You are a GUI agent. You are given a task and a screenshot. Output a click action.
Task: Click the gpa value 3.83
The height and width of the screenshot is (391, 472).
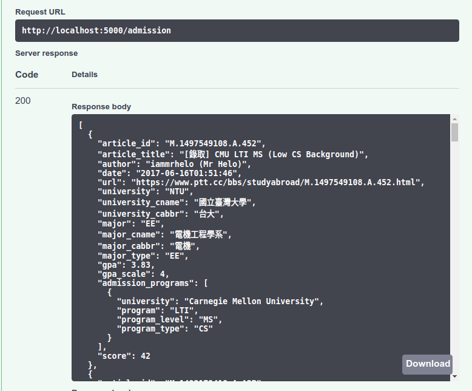click(x=141, y=265)
